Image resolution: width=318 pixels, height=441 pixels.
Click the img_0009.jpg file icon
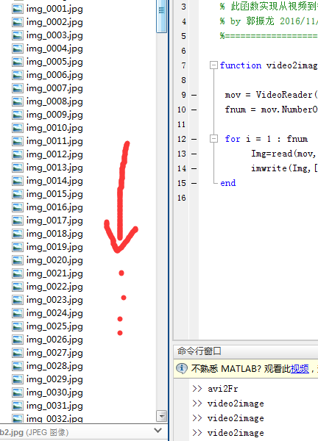click(x=18, y=115)
